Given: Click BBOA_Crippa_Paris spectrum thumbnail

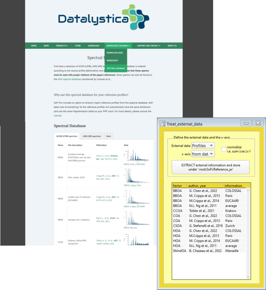Looking at the screenshot, I should point(136,176).
